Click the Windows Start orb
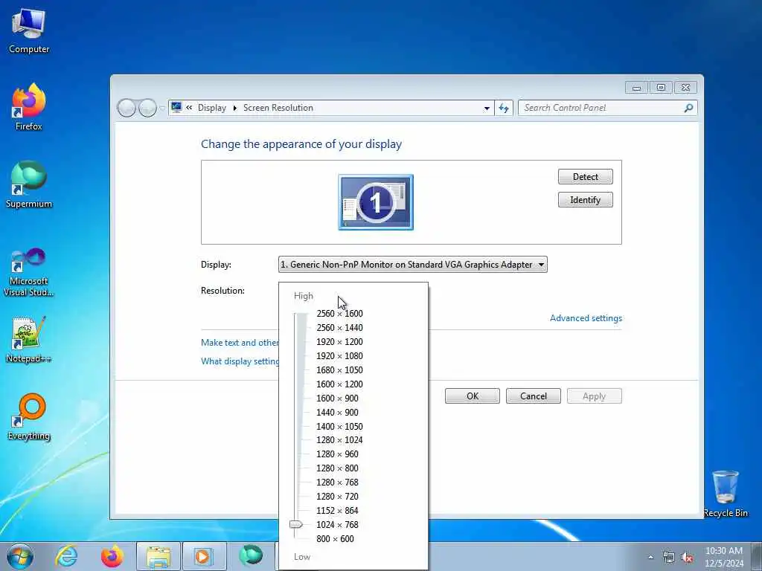Image resolution: width=762 pixels, height=571 pixels. [x=20, y=556]
